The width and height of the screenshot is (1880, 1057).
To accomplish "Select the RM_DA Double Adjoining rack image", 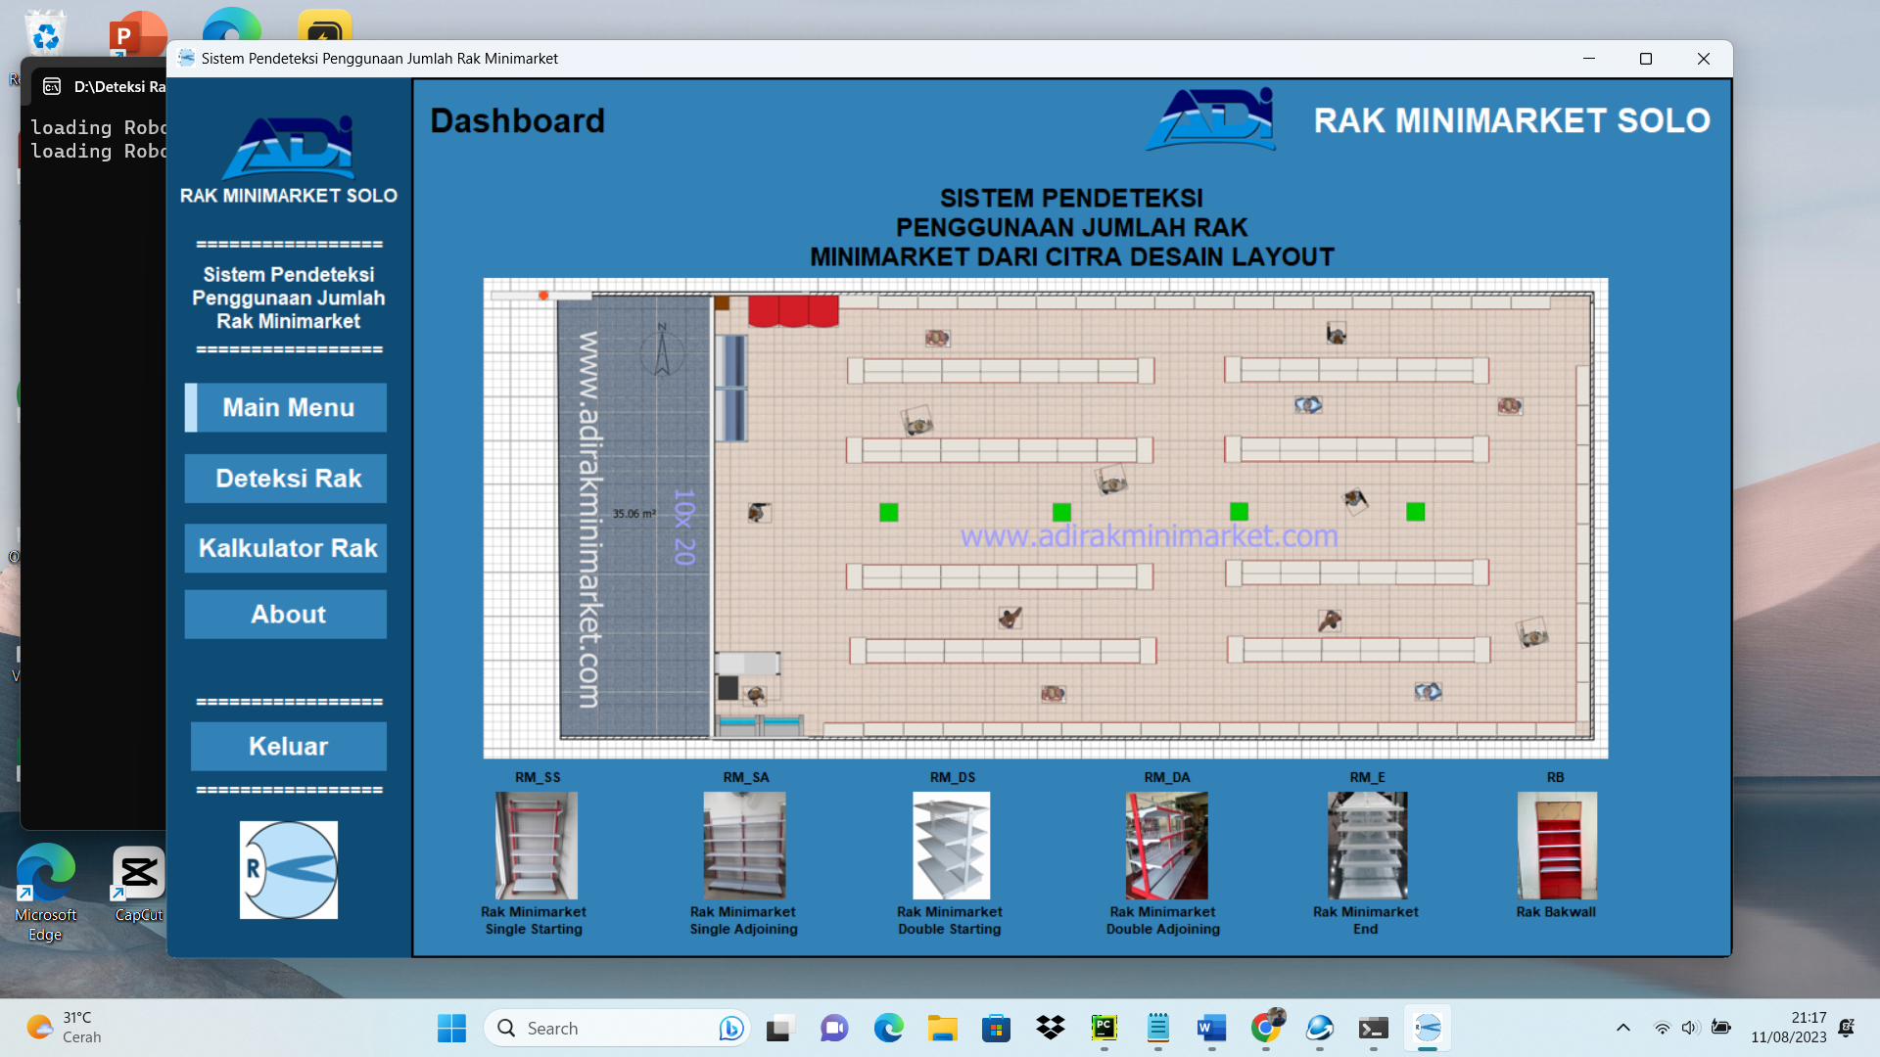I will (1166, 846).
